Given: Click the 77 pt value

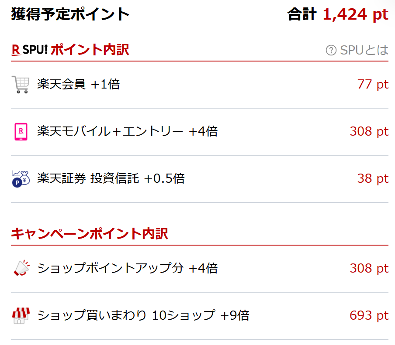Looking at the screenshot, I should click(x=372, y=84).
